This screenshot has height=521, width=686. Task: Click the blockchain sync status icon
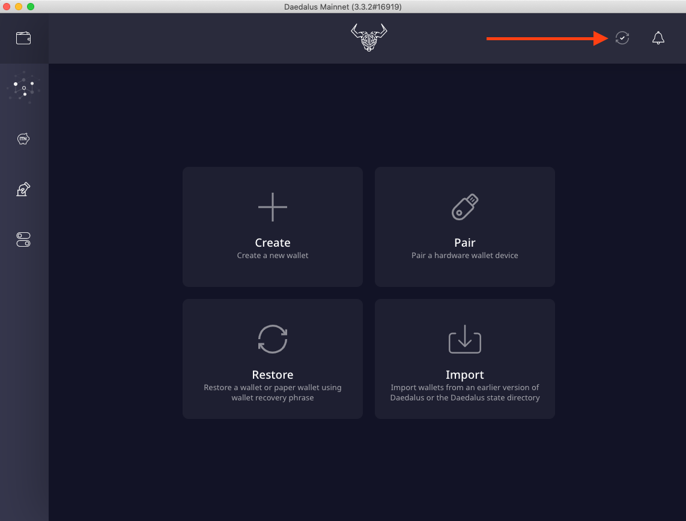(622, 38)
